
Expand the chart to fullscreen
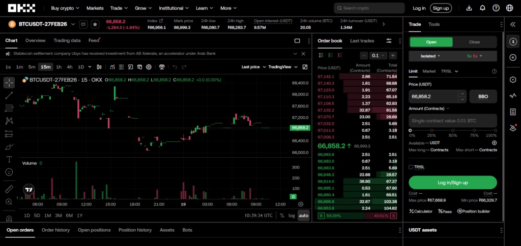305,67
